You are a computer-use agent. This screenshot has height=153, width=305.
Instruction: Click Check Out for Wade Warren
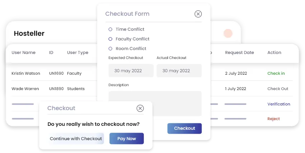pos(278,89)
